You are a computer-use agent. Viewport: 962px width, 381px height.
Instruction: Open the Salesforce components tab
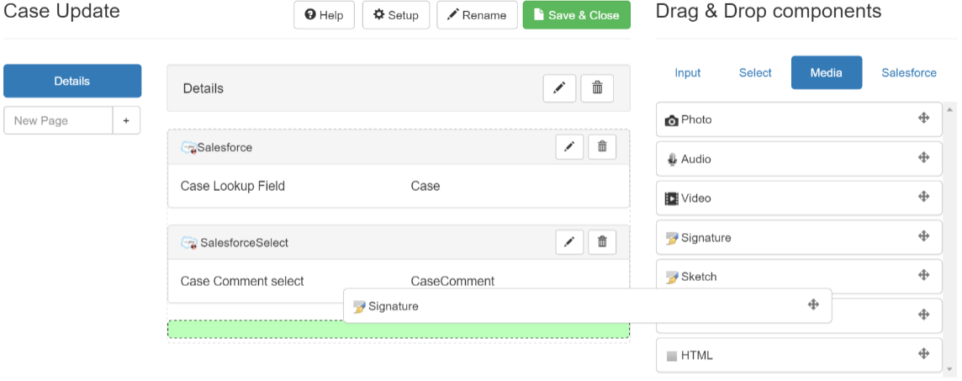point(909,72)
